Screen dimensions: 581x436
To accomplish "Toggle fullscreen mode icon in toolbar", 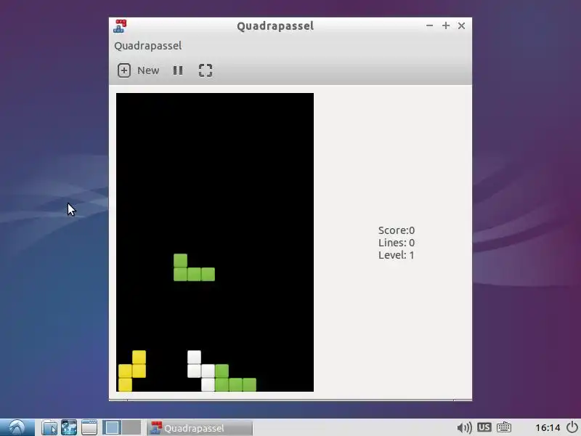I will tap(206, 70).
